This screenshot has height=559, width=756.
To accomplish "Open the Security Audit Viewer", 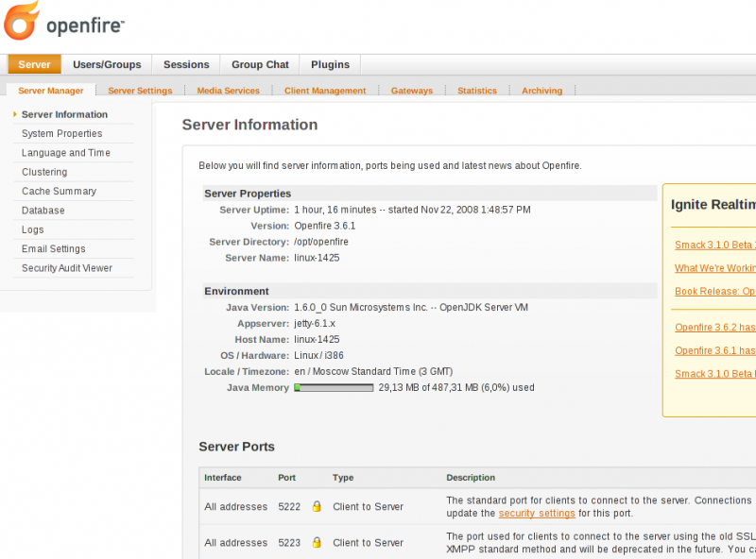I will coord(67,268).
